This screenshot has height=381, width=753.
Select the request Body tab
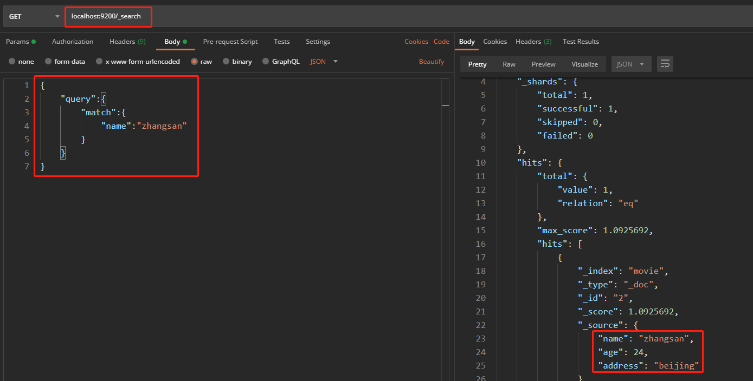[x=175, y=42]
